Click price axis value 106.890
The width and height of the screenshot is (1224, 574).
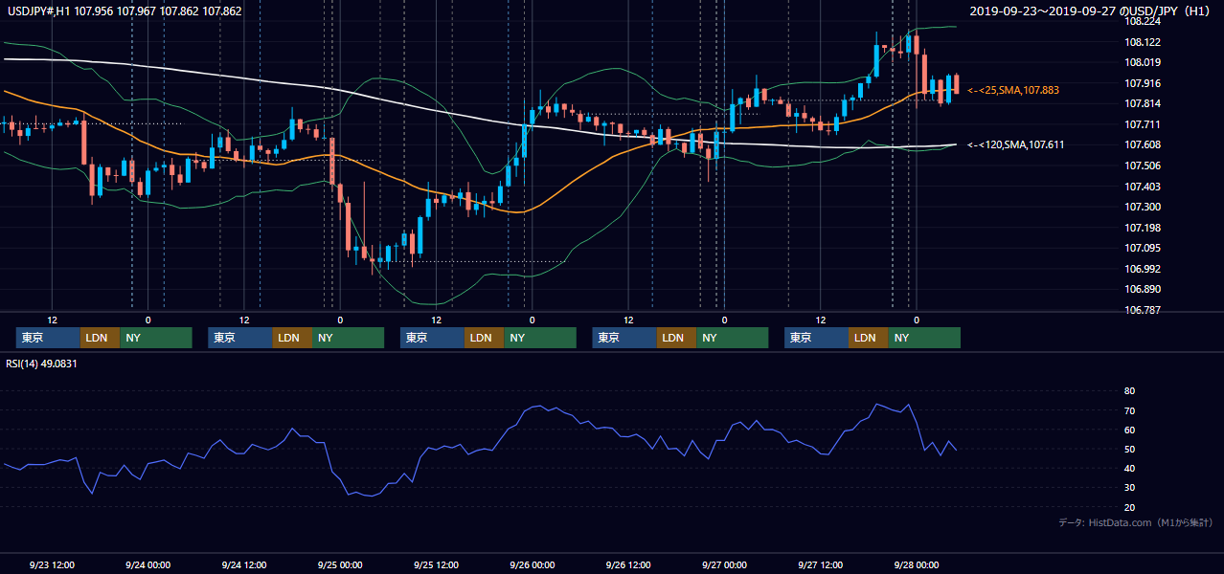1143,289
